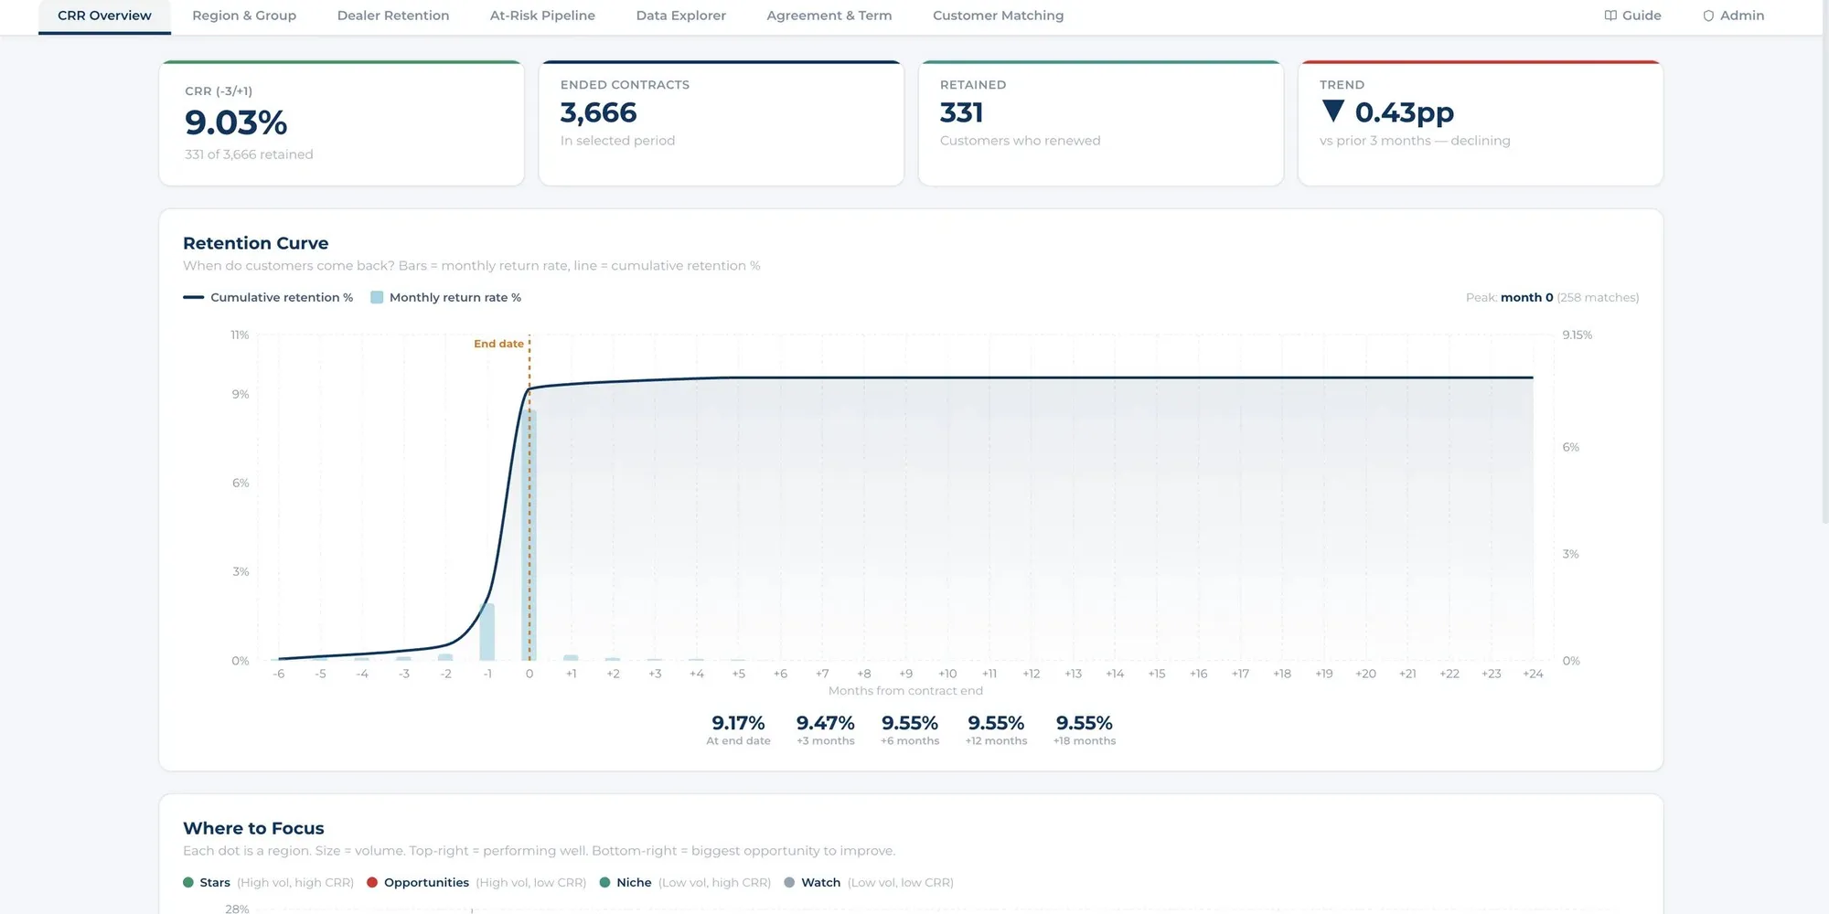Click Months from contract end axis title
Viewport: 1829px width, 914px height.
point(905,691)
